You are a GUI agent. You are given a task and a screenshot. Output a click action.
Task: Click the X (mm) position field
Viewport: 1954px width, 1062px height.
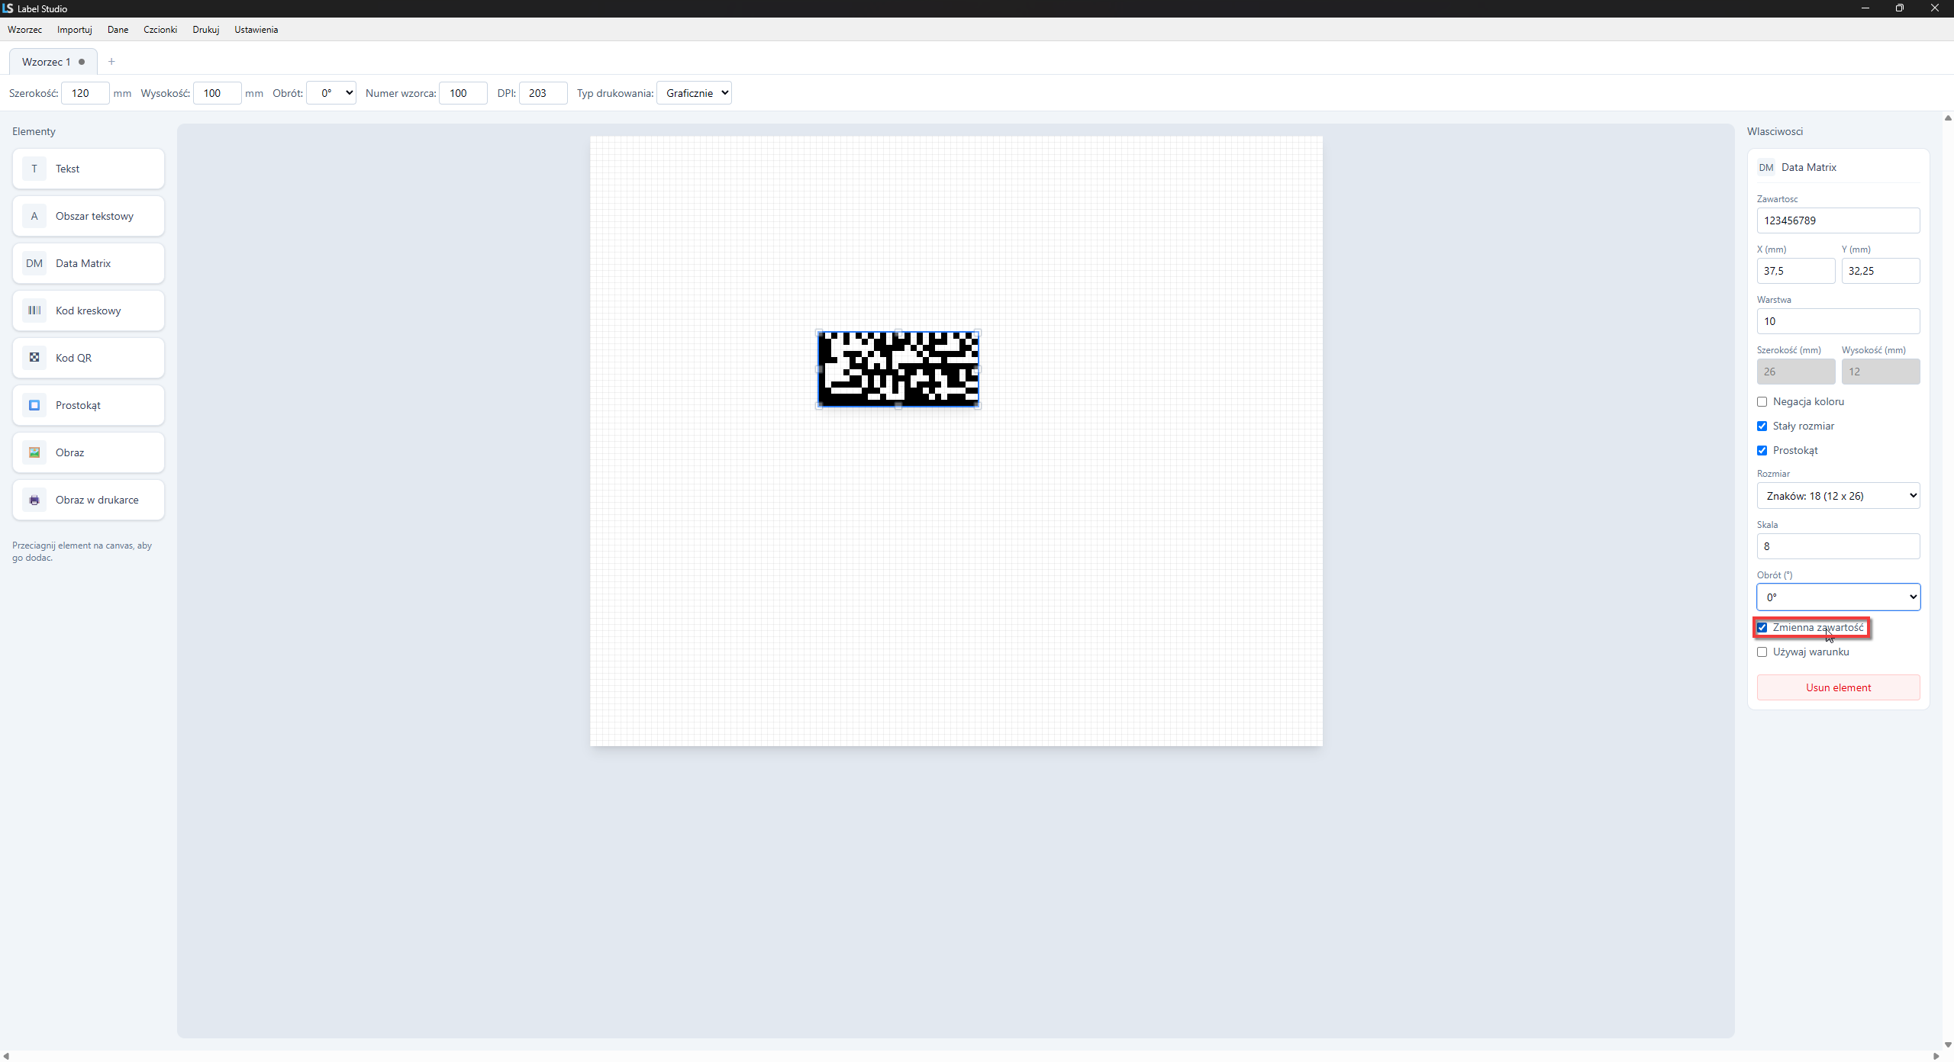point(1796,271)
